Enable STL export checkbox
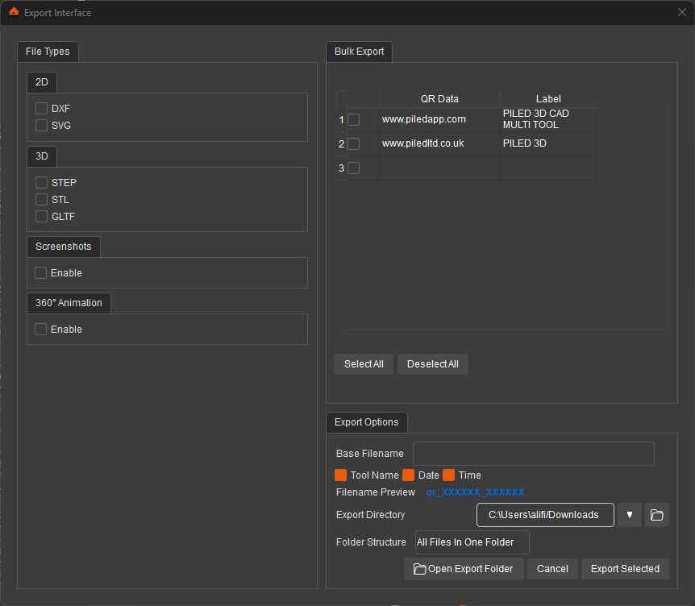The height and width of the screenshot is (606, 695). (42, 200)
